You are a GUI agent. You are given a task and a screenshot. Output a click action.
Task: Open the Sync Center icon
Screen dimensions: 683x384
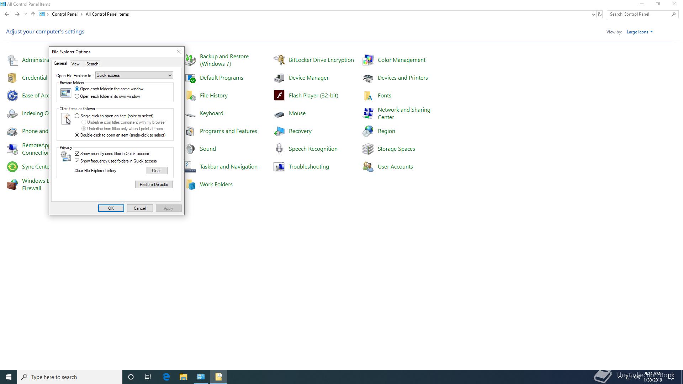(12, 167)
